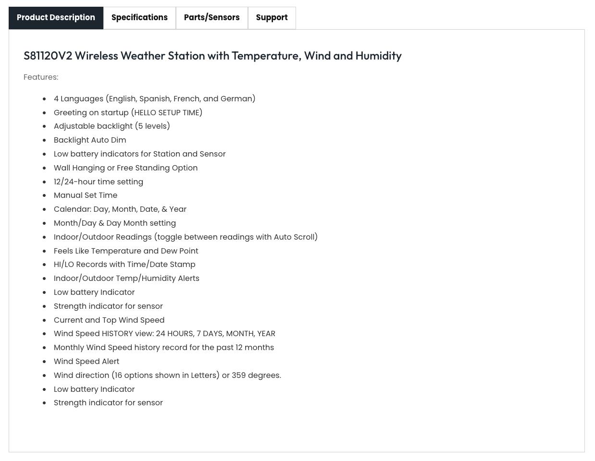Click Greeting on startup feature text
The image size is (595, 461).
click(x=128, y=112)
